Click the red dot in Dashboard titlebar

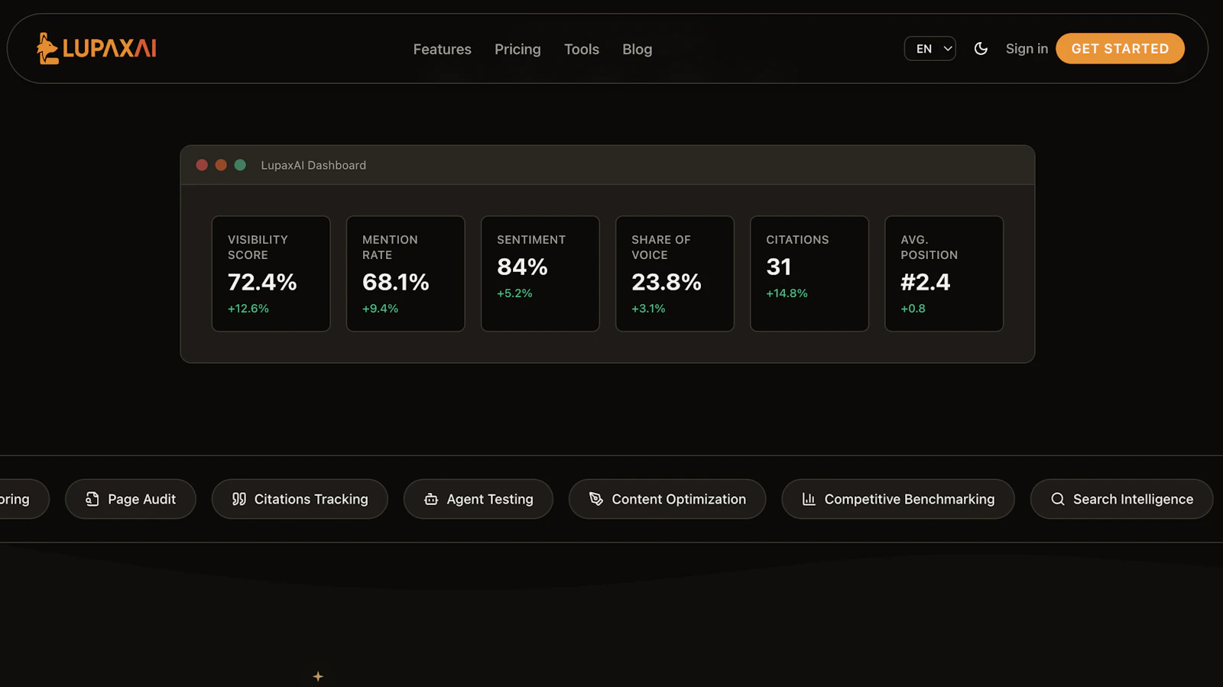[202, 165]
